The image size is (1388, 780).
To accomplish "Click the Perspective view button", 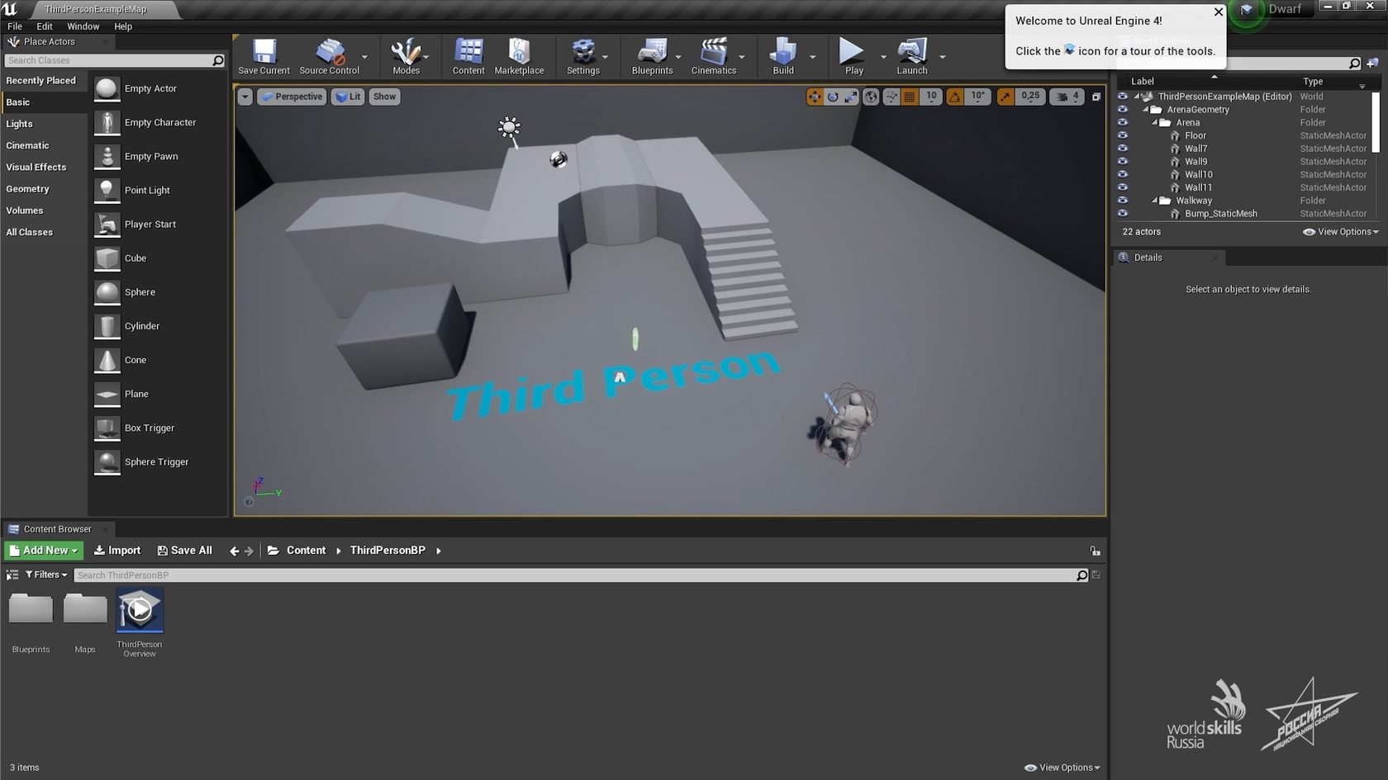I will [292, 97].
